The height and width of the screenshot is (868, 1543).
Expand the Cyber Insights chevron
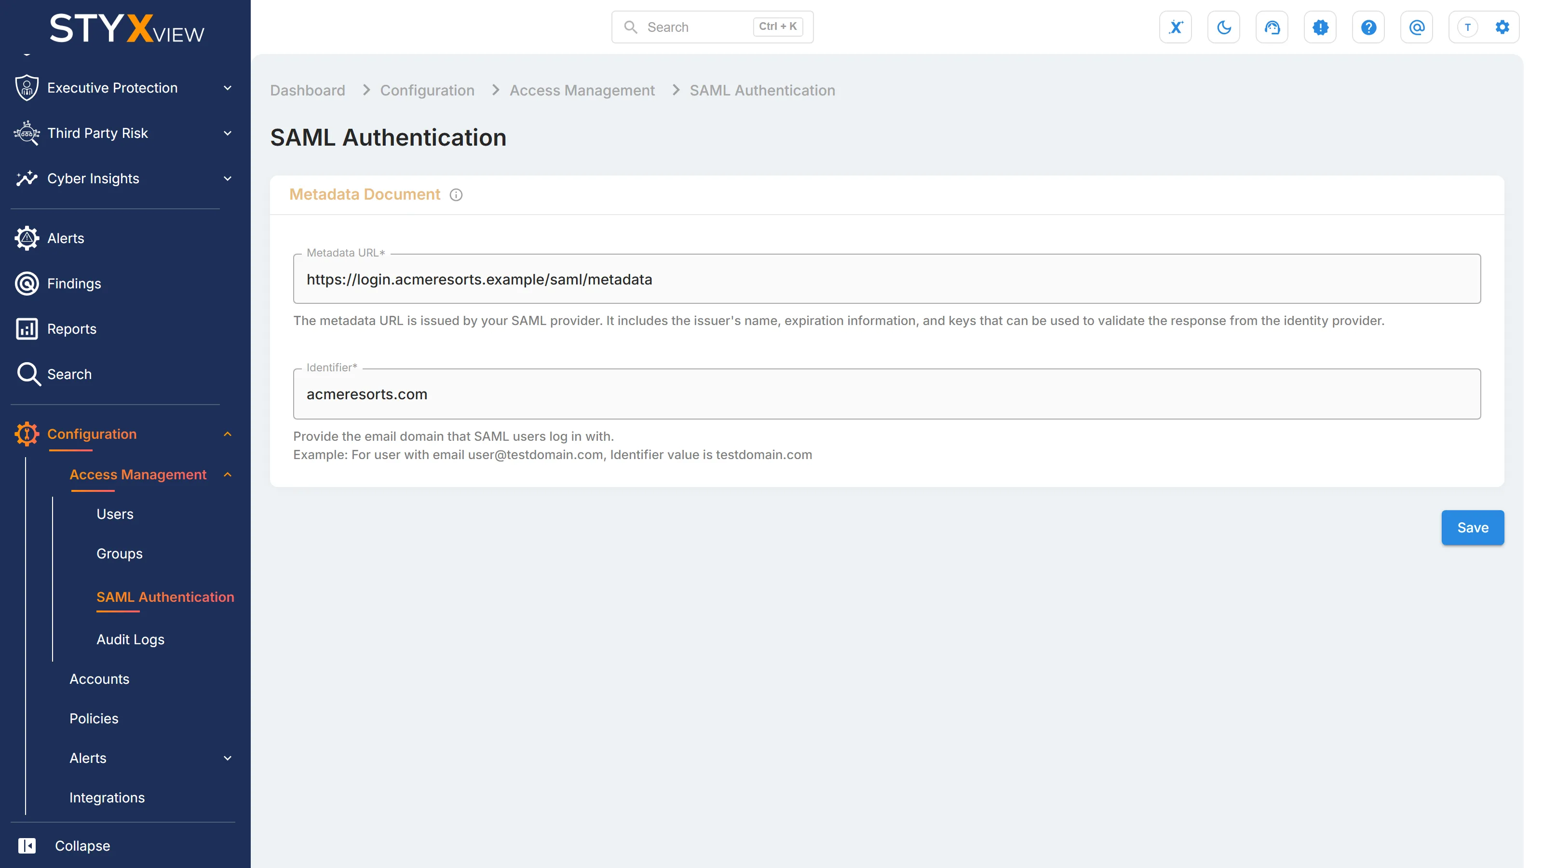click(228, 178)
